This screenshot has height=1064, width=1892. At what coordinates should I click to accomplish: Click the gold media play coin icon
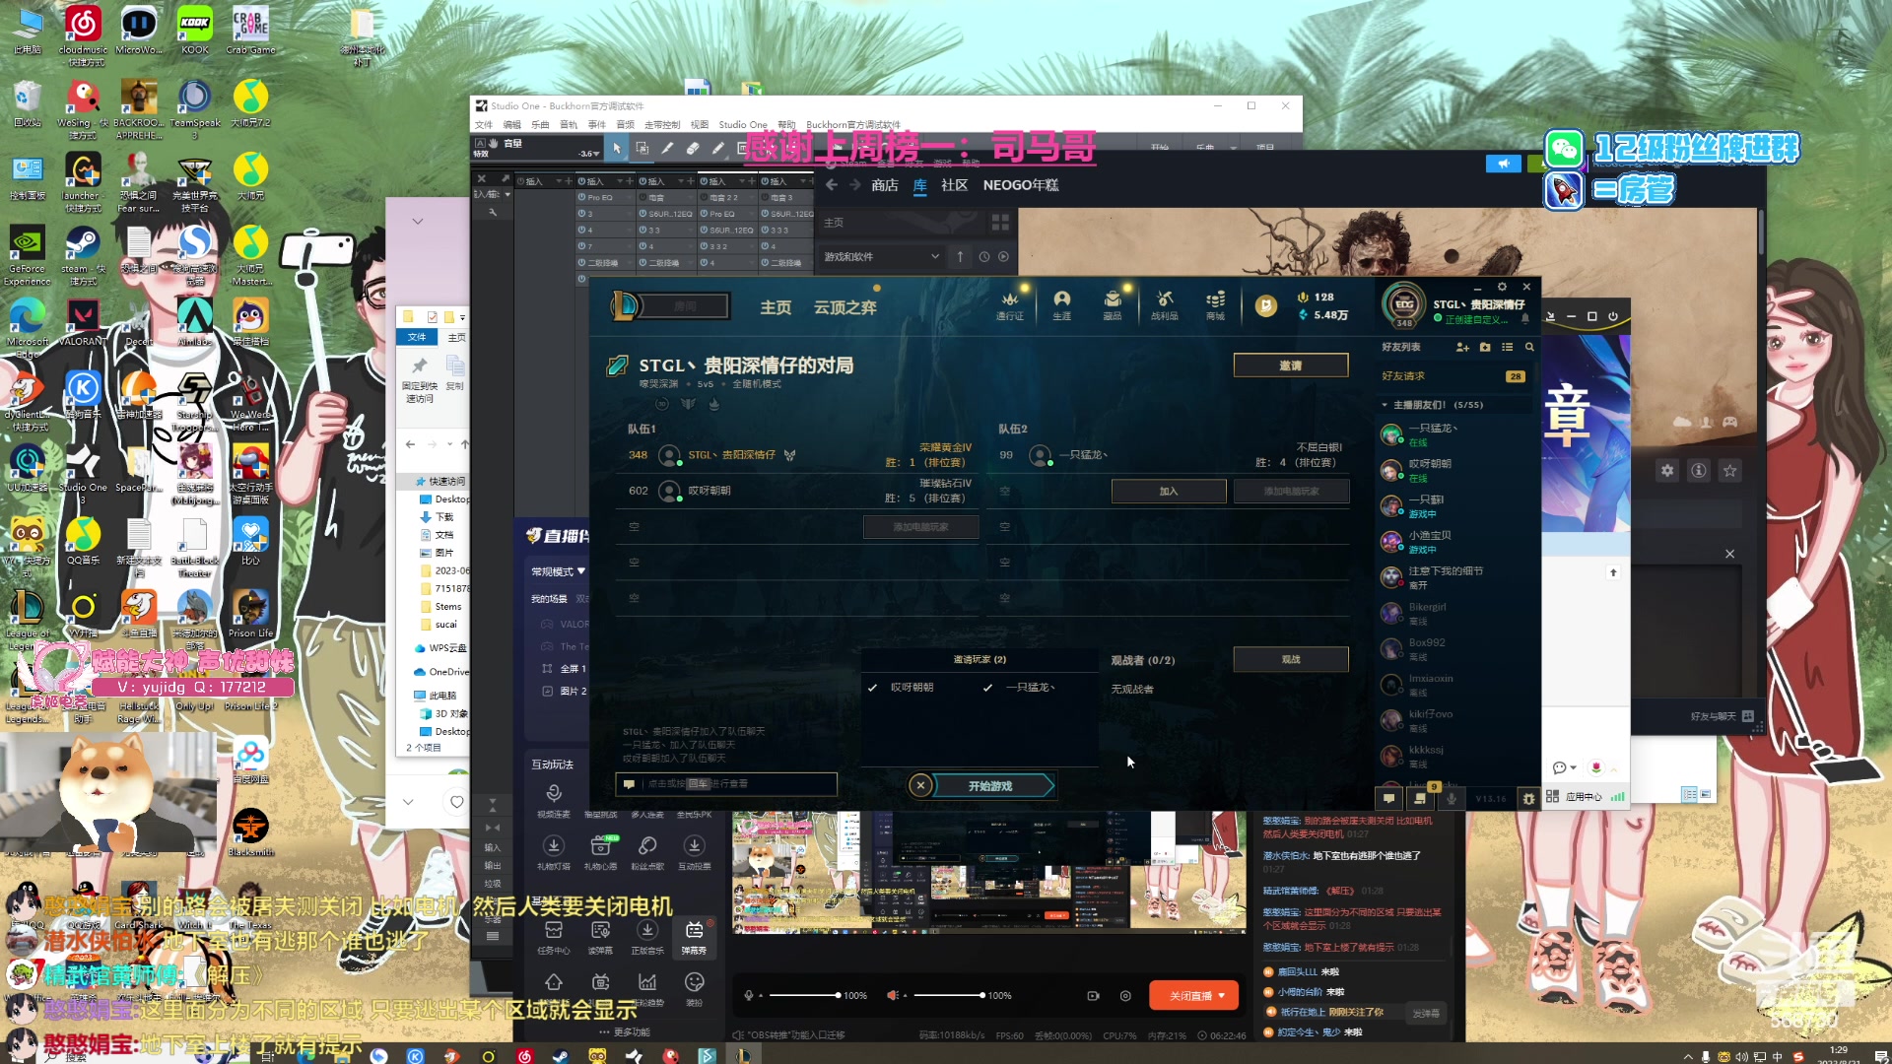pyautogui.click(x=1266, y=306)
